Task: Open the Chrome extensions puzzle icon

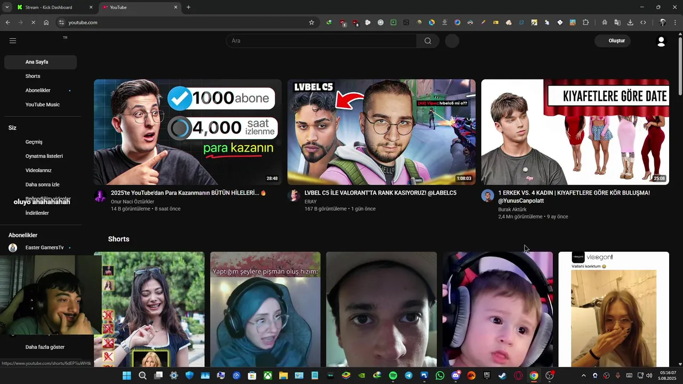Action: pos(585,22)
